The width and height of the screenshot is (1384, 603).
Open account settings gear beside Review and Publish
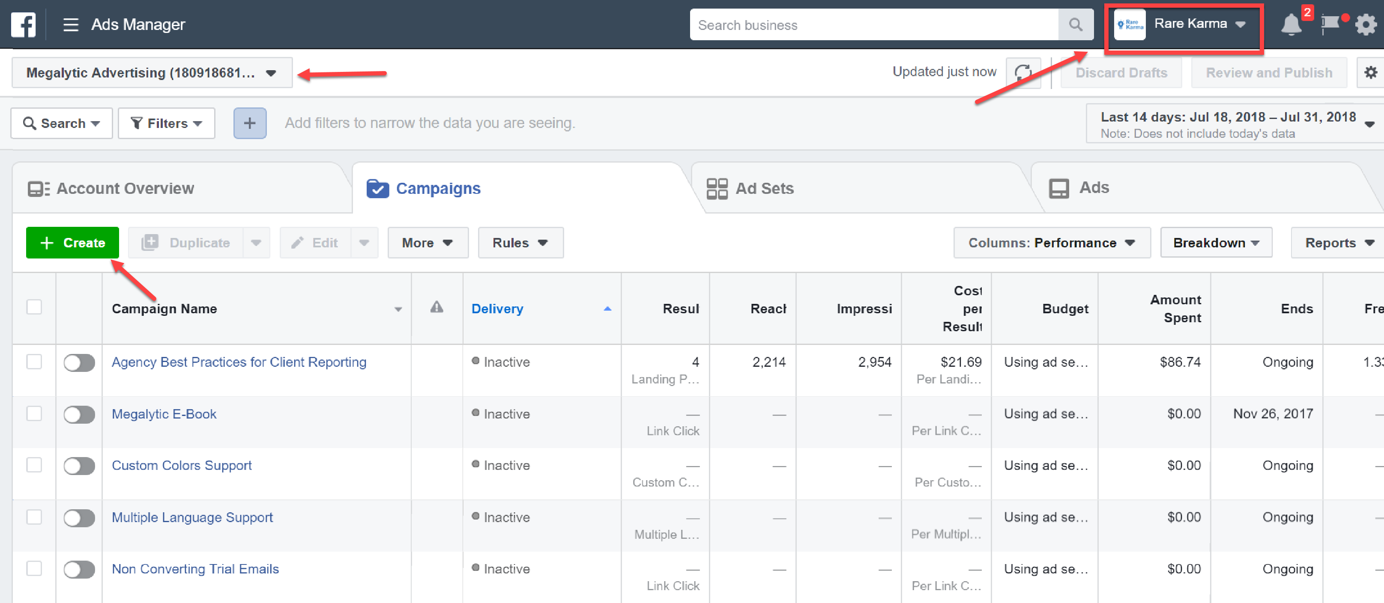tap(1371, 72)
